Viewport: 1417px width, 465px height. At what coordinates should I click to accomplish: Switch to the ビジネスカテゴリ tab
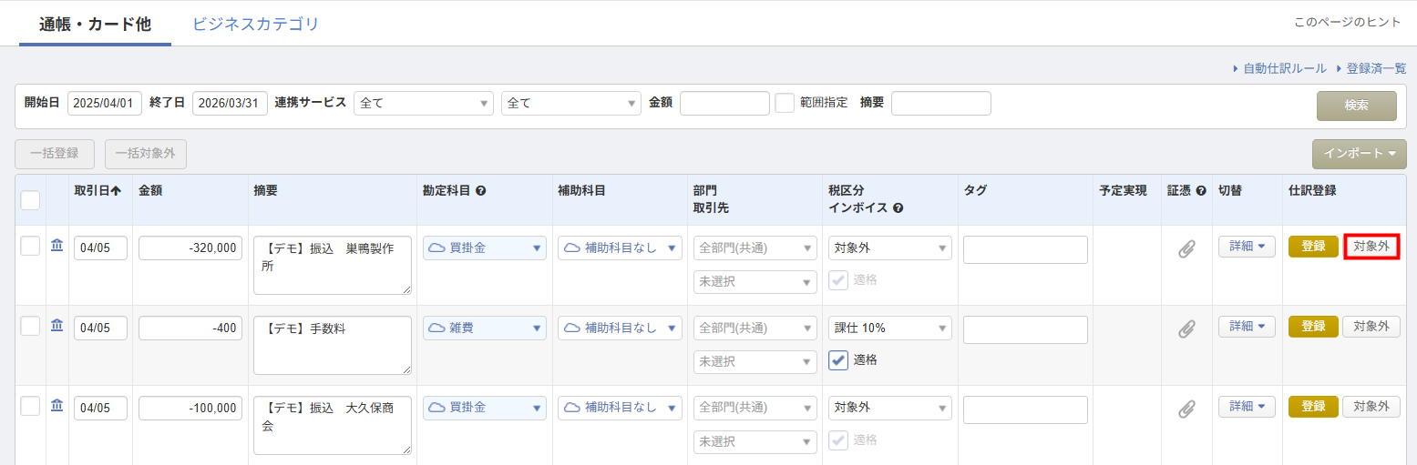(x=255, y=25)
